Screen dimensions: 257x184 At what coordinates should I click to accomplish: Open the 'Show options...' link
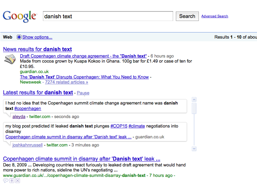[38, 37]
